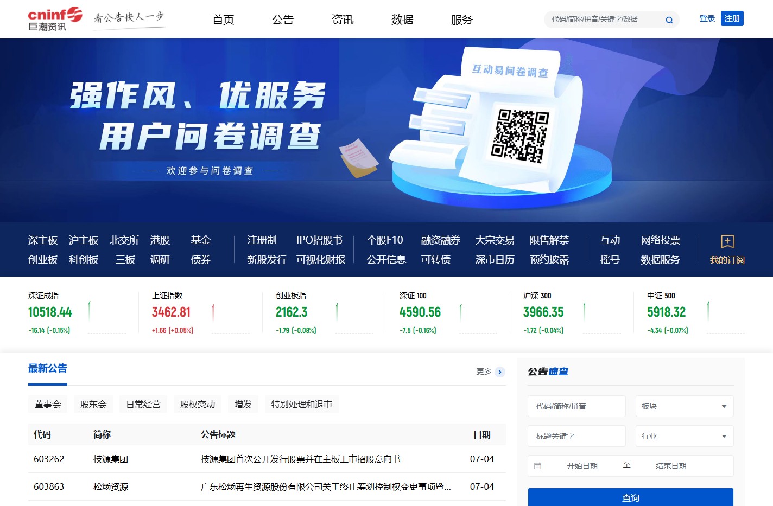
Task: Open 服务 in top navigation
Action: (462, 20)
